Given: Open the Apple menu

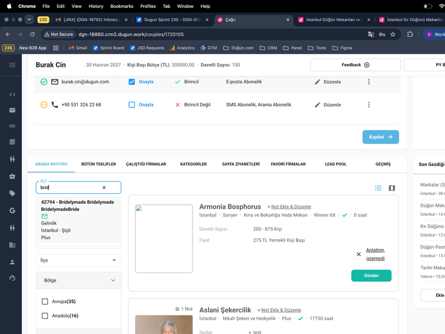Looking at the screenshot, I should 9,6.
